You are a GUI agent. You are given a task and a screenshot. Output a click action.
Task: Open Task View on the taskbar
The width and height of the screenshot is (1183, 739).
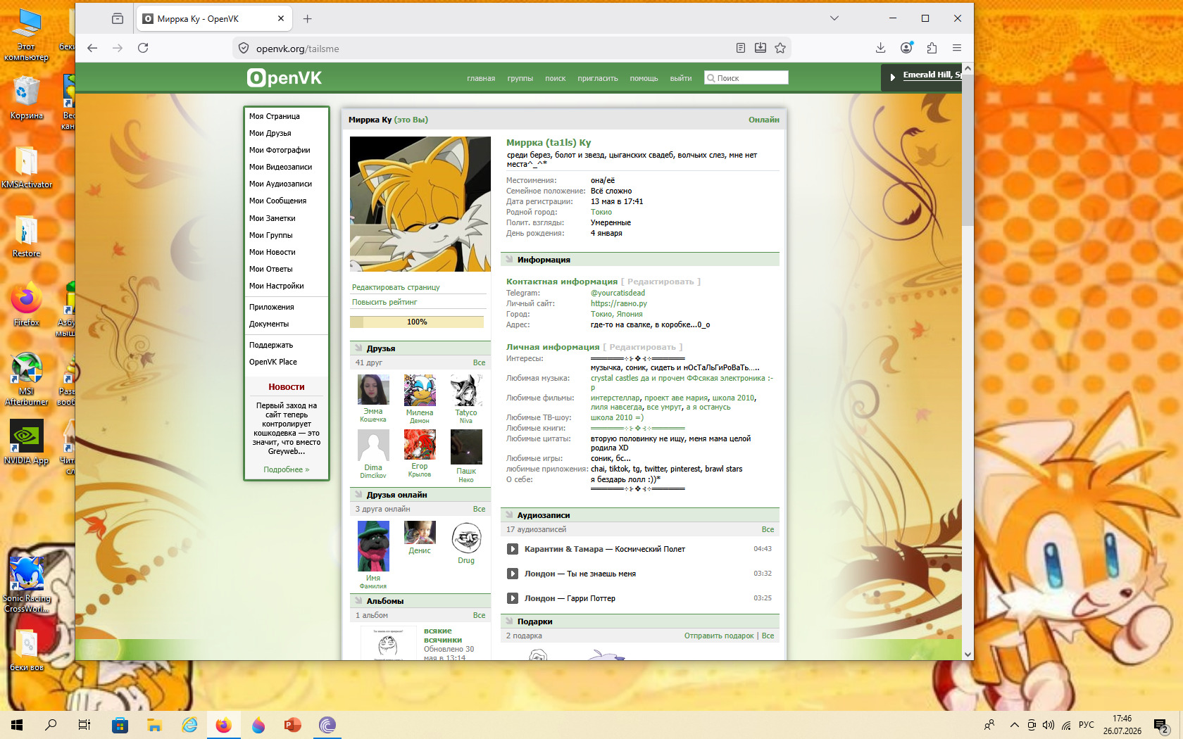pos(84,725)
